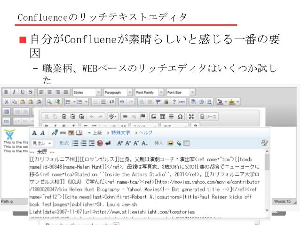This screenshot has width=300, height=225.
Task: Open the bullet list style dropdown arrow
Action: 74,102
